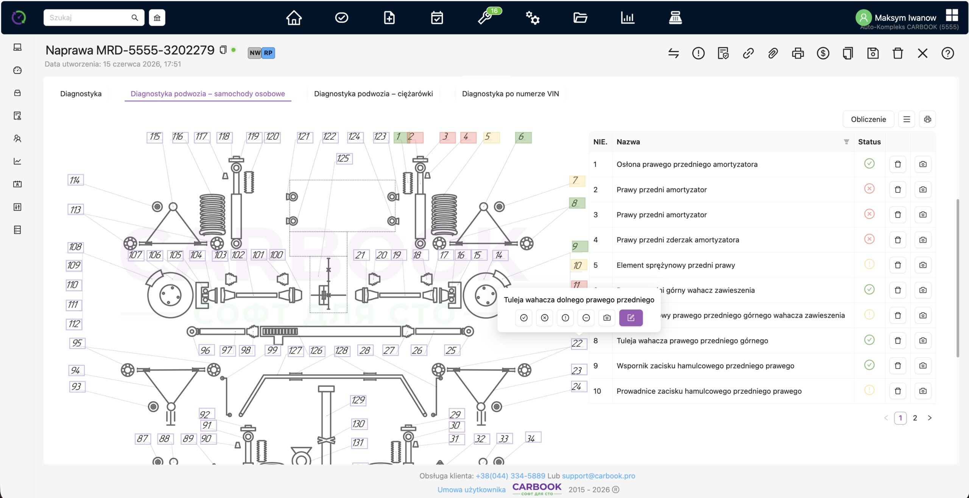Switch to Diagnostyka podwozia – ciężarówki tab

click(373, 94)
